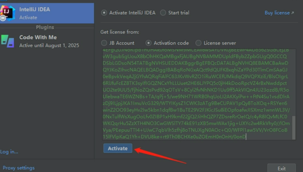
Task: Click the external arrow beside Buy license
Action: [x=292, y=13]
